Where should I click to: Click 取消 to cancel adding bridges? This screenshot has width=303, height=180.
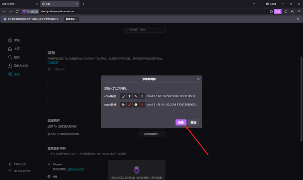point(193,122)
